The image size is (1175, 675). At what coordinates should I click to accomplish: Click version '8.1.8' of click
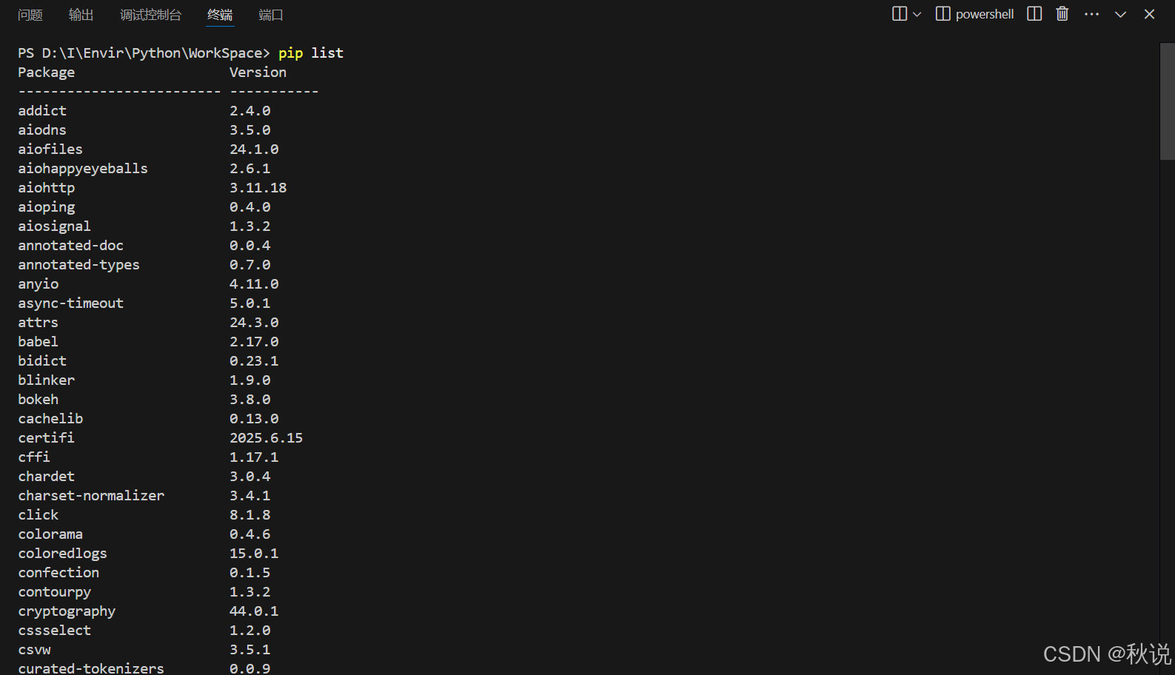pyautogui.click(x=250, y=514)
